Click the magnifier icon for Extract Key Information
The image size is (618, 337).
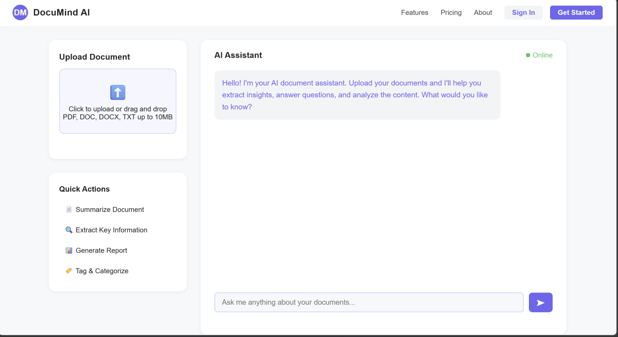[69, 230]
